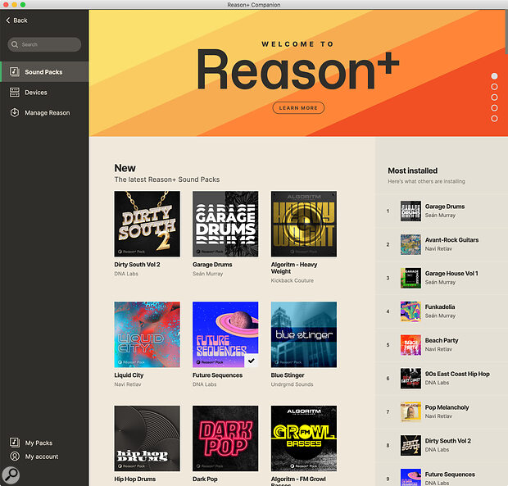This screenshot has width=508, height=486.
Task: Click the installed checkmark on Future Sequences
Action: pyautogui.click(x=251, y=361)
